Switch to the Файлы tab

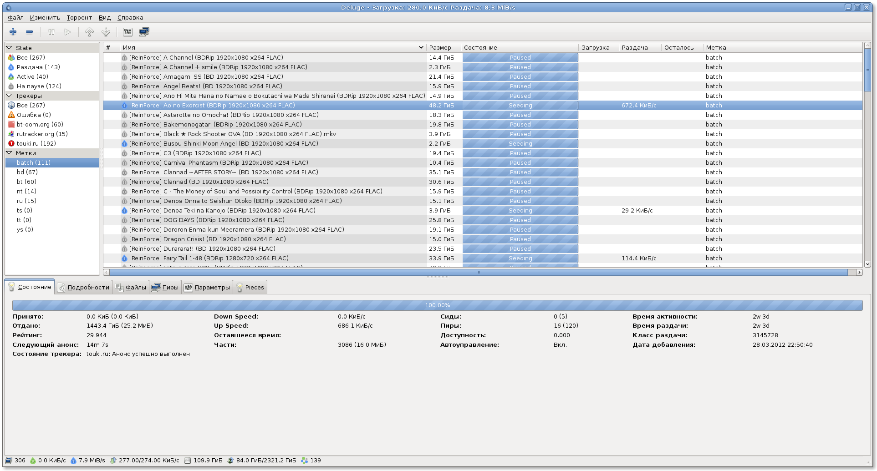[131, 287]
